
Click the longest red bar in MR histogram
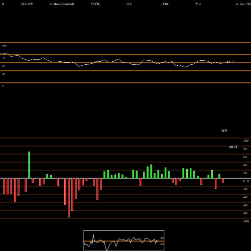pos(69,198)
